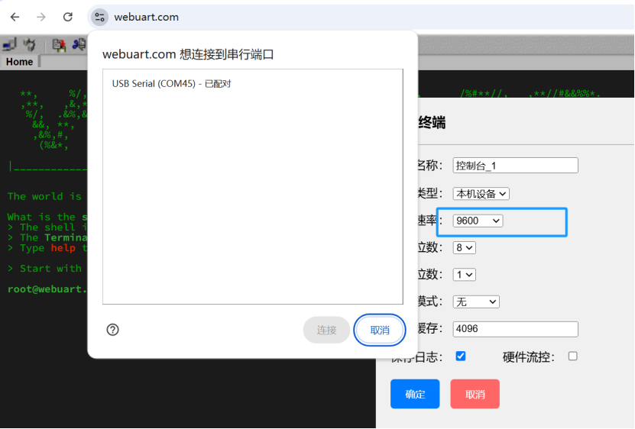Image resolution: width=635 pixels, height=429 pixels.
Task: Click the browser forward arrow
Action: [41, 17]
